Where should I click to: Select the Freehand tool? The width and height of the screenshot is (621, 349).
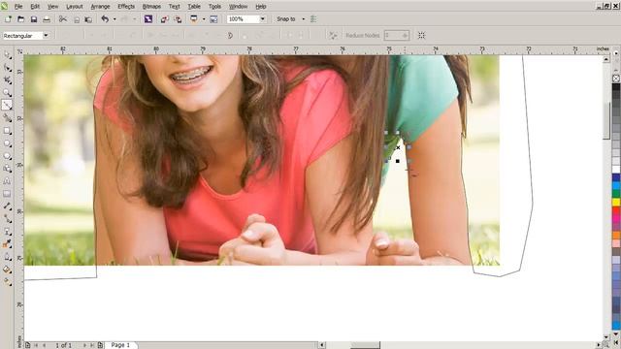(7, 106)
